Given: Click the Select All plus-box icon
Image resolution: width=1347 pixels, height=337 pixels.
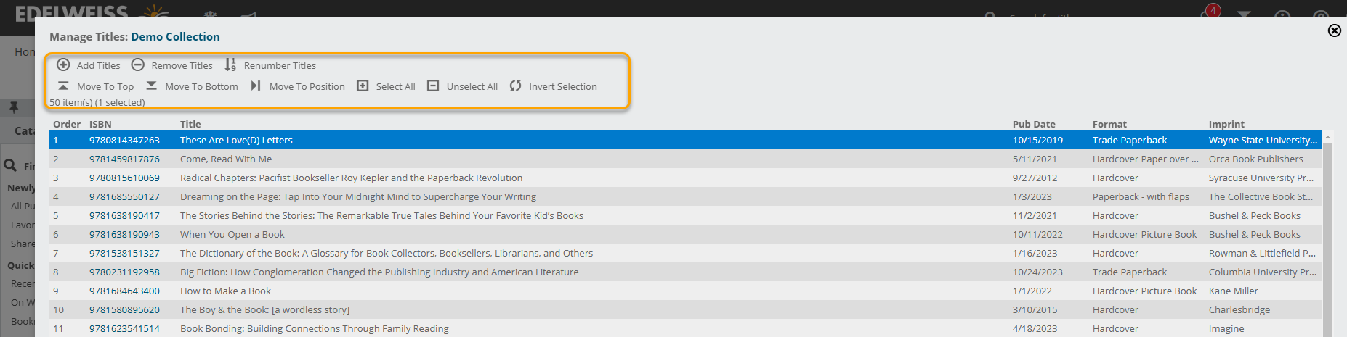Looking at the screenshot, I should (x=363, y=86).
